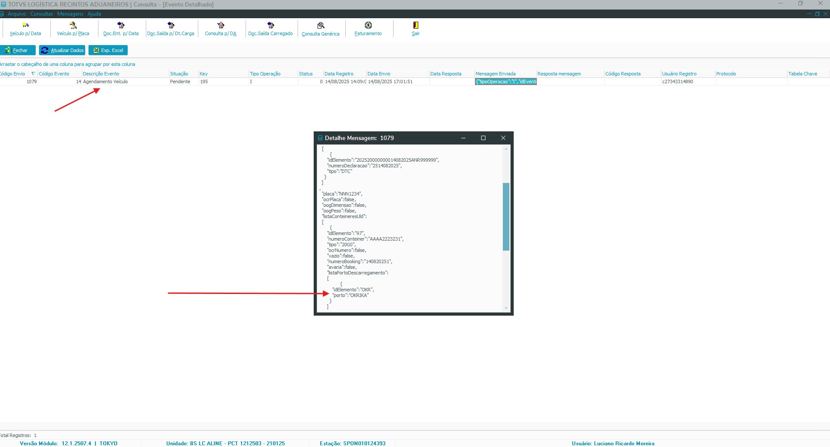Click the Detalhe Mensagem title bar icon

click(x=320, y=138)
